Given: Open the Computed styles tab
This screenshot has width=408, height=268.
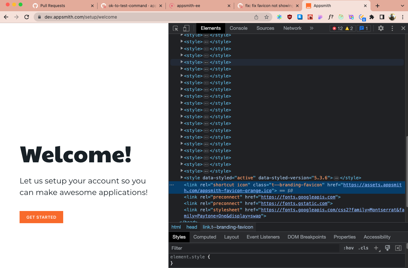Looking at the screenshot, I should [205, 237].
